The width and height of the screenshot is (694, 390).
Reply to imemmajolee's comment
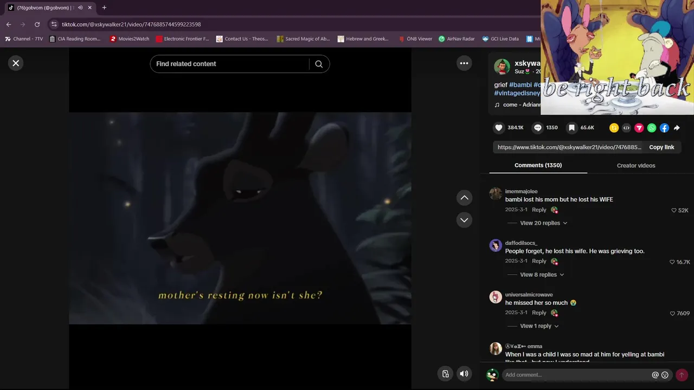tap(539, 210)
